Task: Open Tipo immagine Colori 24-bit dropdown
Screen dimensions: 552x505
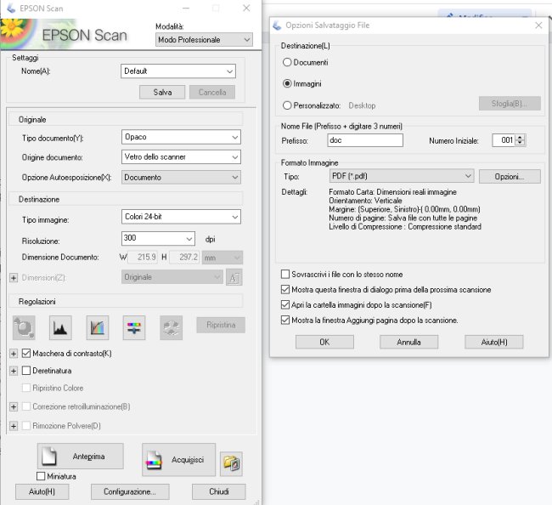Action: (181, 217)
